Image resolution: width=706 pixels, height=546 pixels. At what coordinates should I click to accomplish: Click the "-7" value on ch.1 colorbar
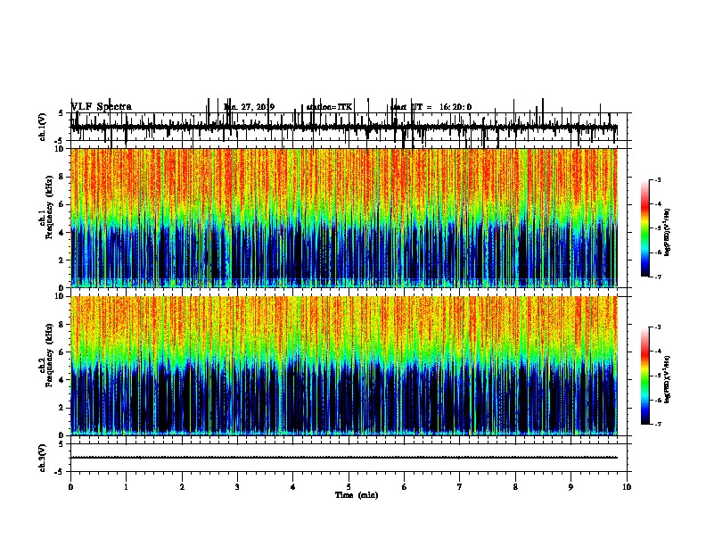coord(657,277)
